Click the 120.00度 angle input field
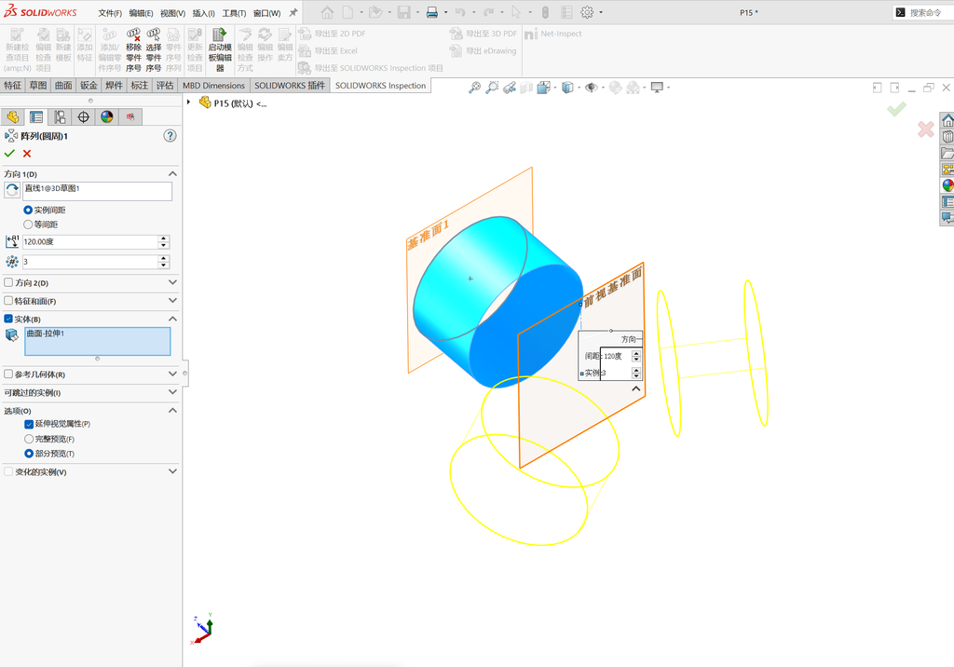This screenshot has width=954, height=667. click(90, 241)
